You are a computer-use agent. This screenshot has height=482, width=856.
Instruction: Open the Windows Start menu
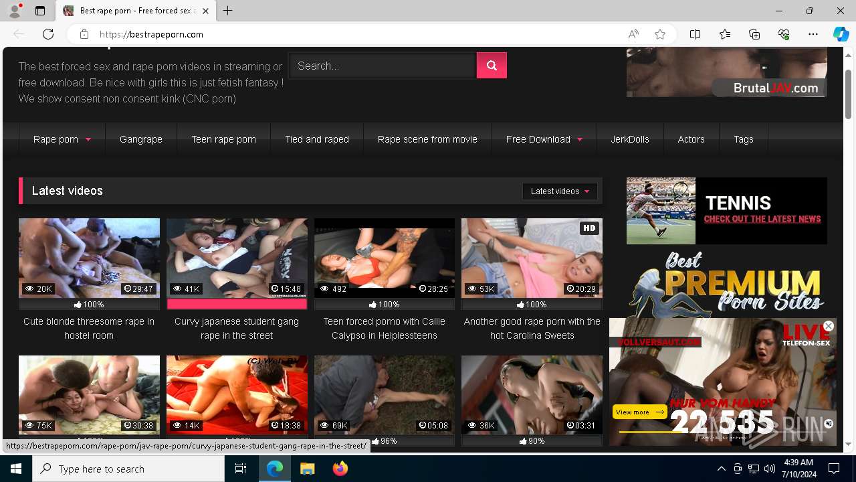[x=16, y=469]
